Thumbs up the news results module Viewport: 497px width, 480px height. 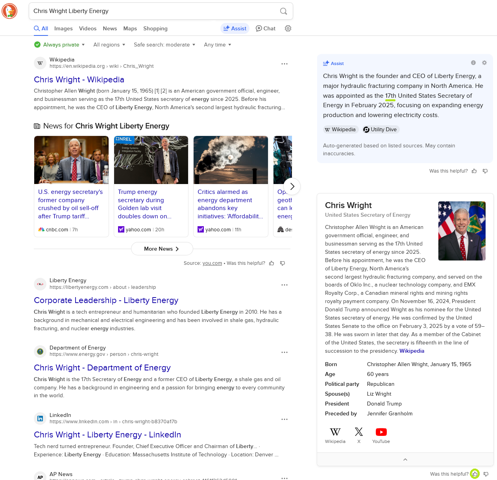[x=272, y=263]
